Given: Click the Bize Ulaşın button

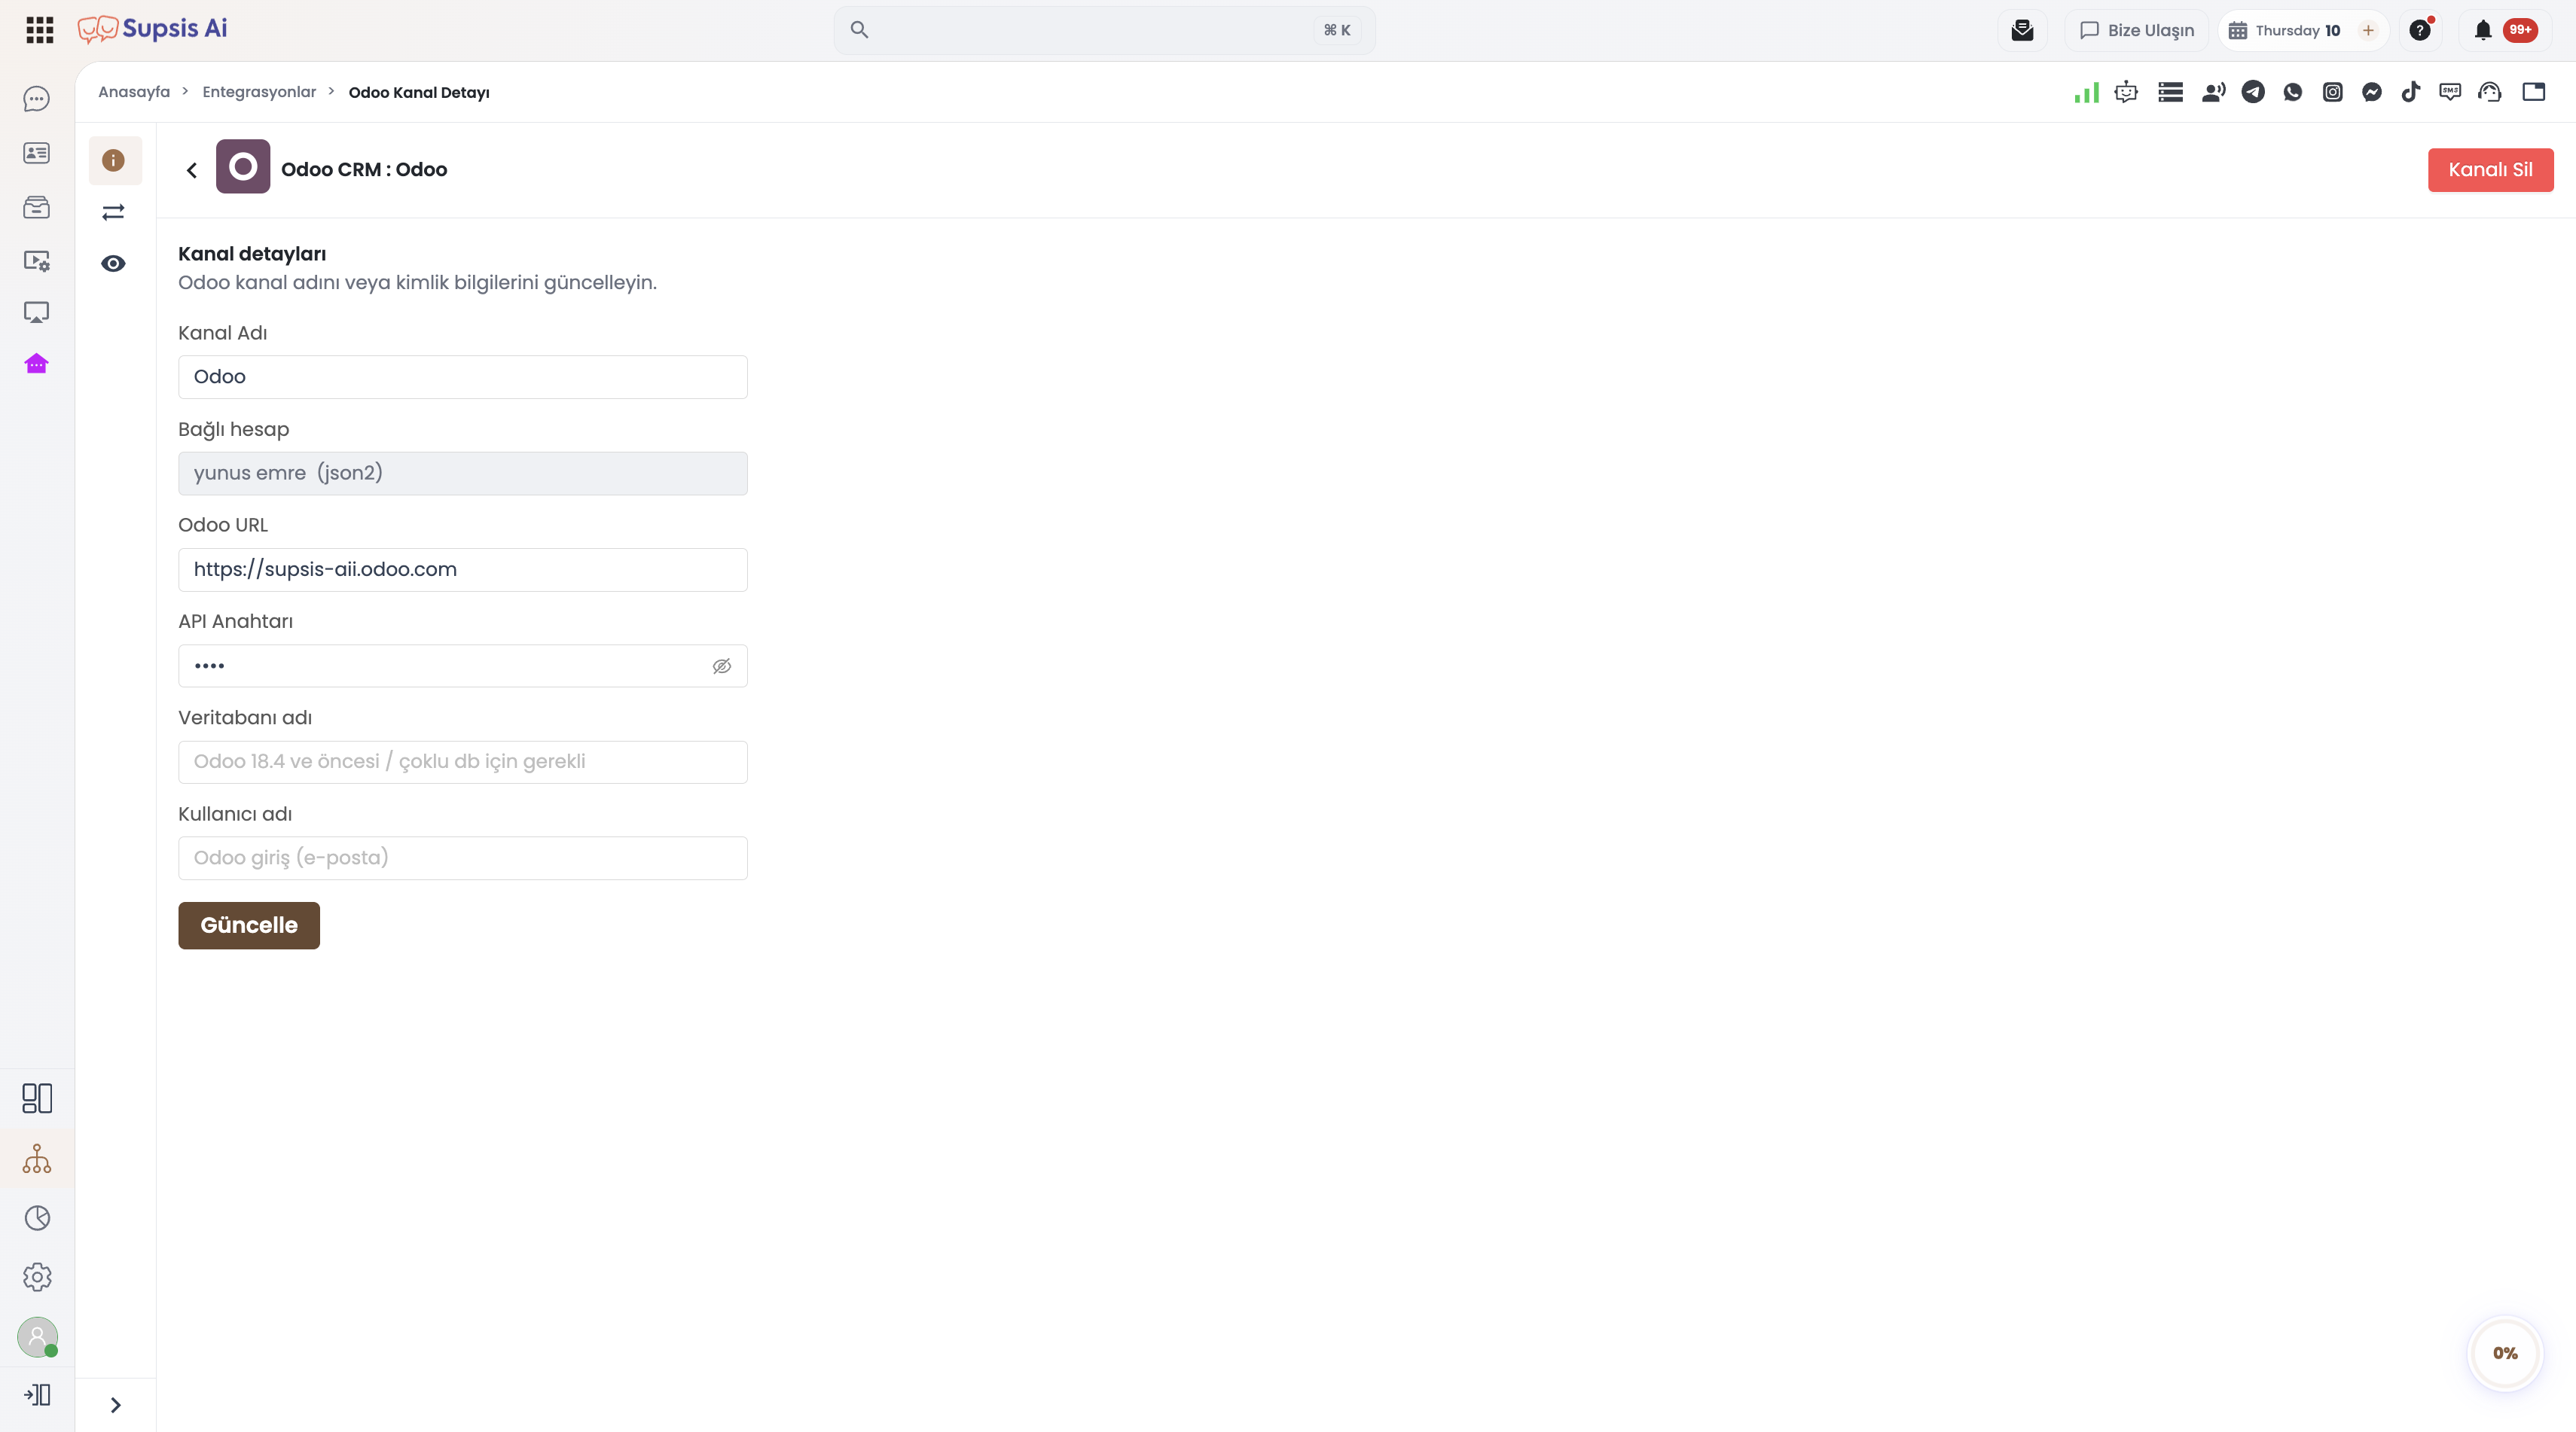Looking at the screenshot, I should (x=2137, y=30).
